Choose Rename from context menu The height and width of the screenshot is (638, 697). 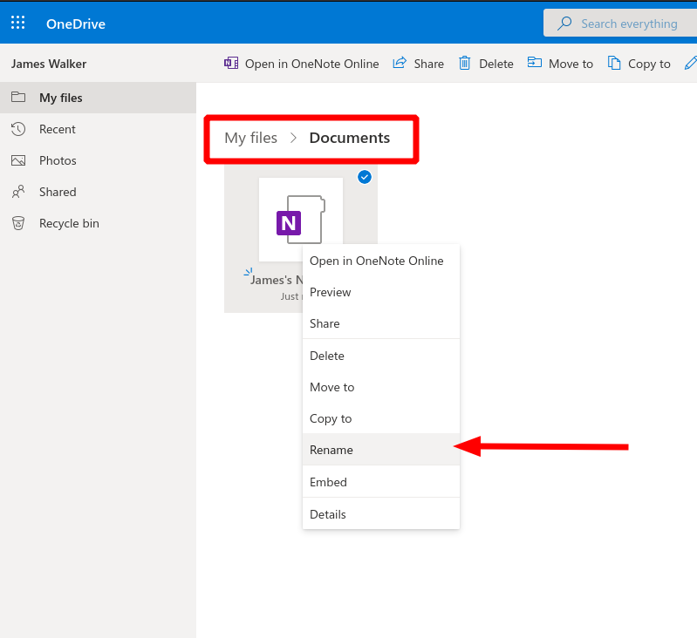click(x=381, y=450)
